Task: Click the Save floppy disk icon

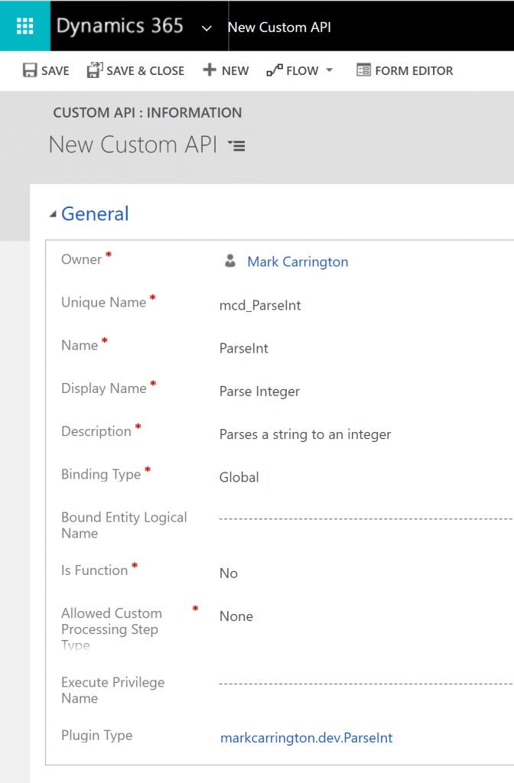Action: pyautogui.click(x=30, y=71)
